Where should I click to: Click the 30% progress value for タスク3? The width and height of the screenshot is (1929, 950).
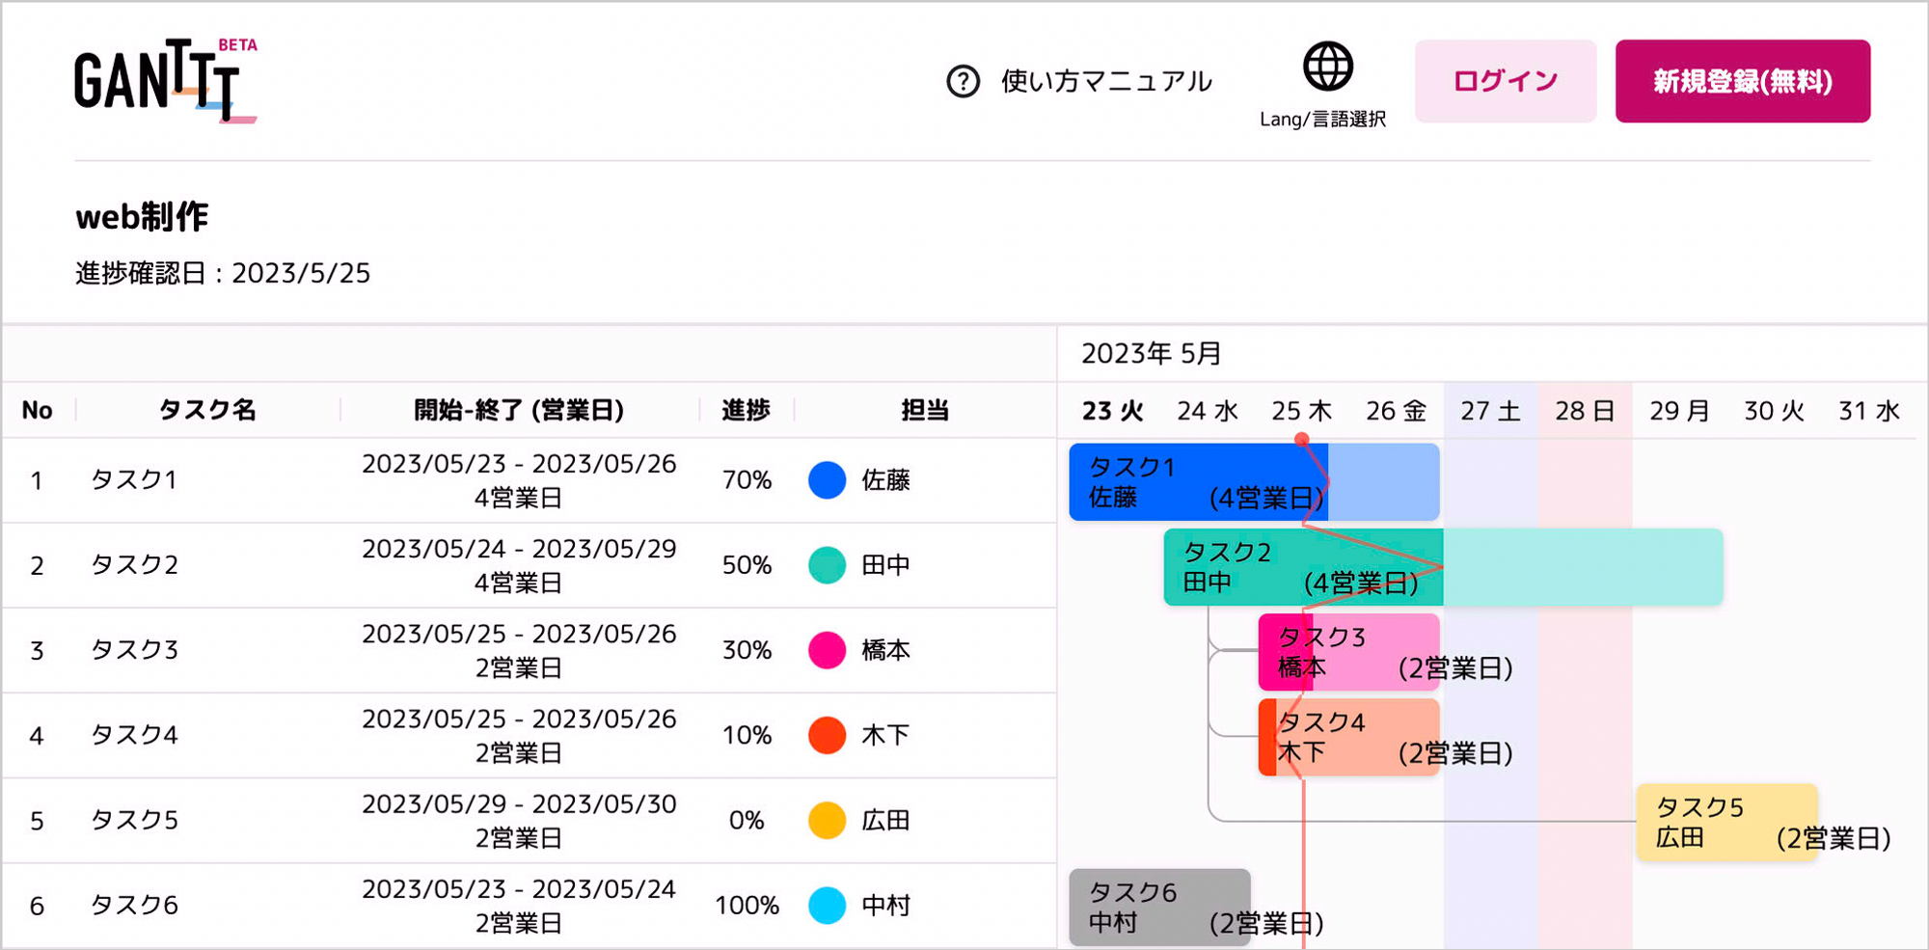tap(747, 650)
